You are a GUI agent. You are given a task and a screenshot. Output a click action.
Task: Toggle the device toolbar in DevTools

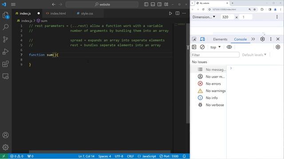(x=202, y=39)
